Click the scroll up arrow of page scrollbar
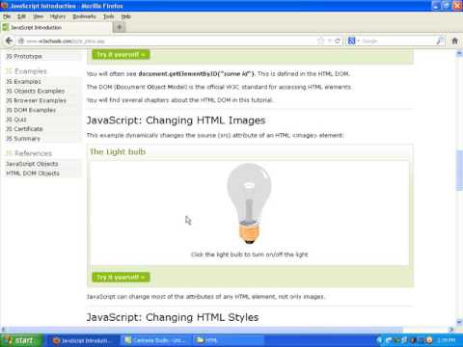 coord(459,54)
